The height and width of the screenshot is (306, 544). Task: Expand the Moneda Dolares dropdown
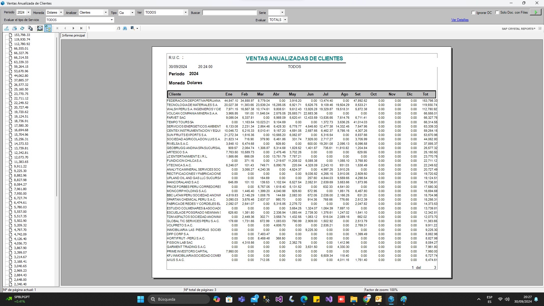(61, 12)
